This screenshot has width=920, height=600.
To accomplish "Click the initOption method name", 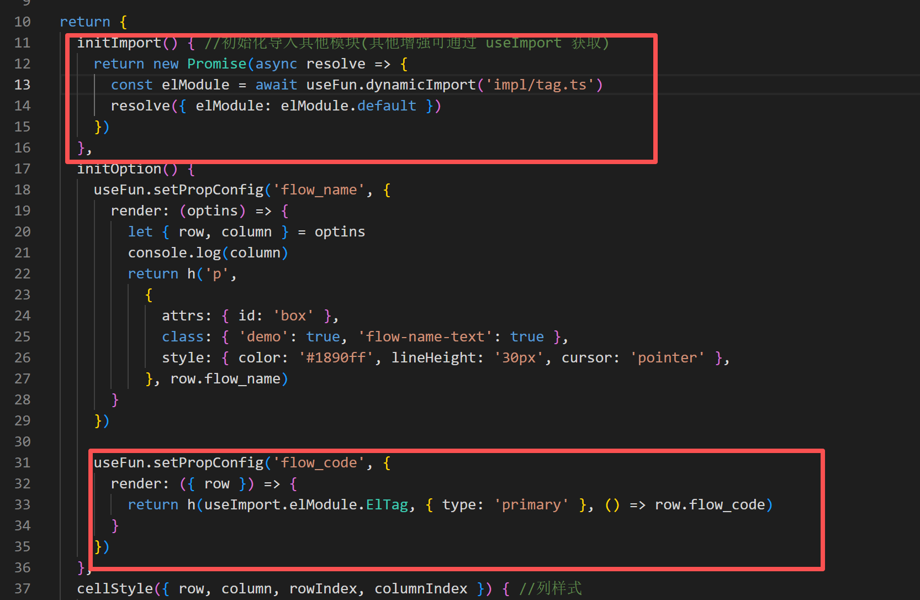I will (x=119, y=169).
